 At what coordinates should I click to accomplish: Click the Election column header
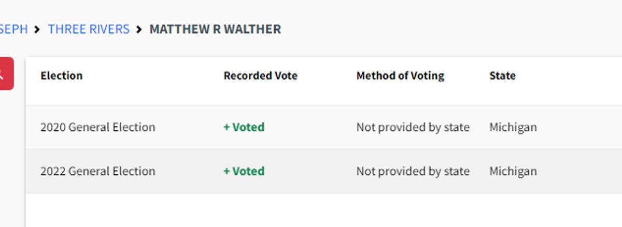(x=62, y=75)
